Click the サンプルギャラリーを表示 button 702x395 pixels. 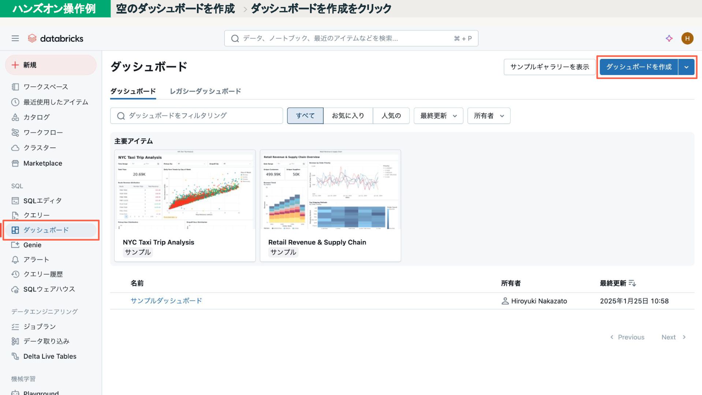(x=550, y=67)
